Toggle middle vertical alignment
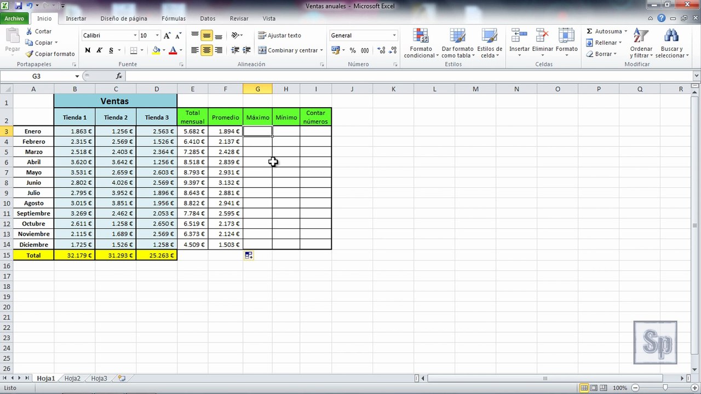The image size is (701, 394). pyautogui.click(x=206, y=36)
